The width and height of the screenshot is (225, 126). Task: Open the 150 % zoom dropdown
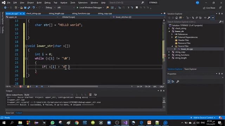click(10, 86)
